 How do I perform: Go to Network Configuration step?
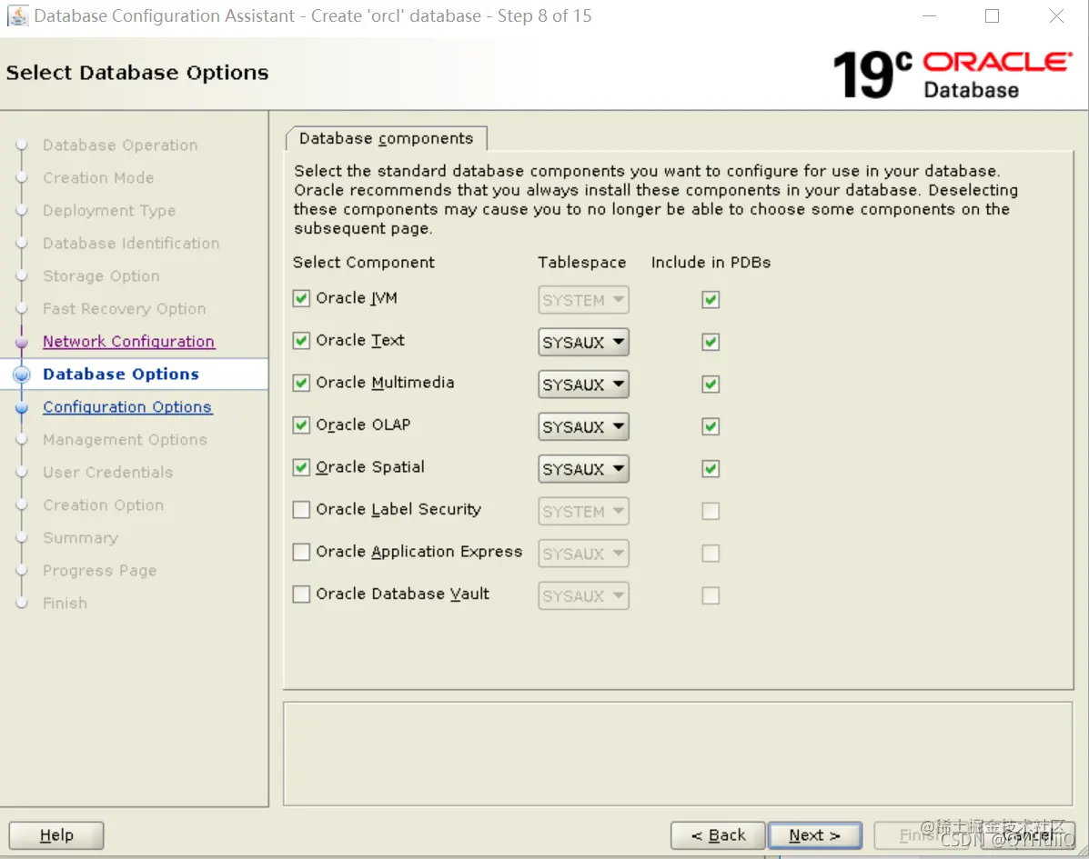(x=128, y=342)
